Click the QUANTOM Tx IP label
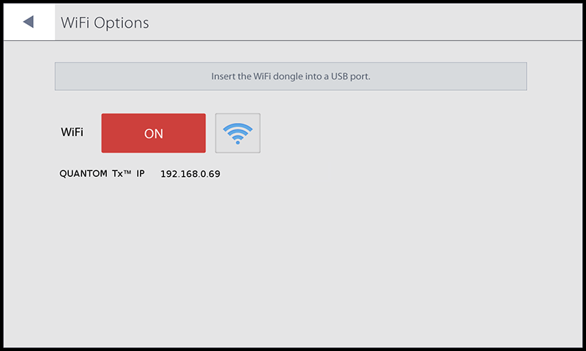This screenshot has height=351, width=586. point(102,173)
